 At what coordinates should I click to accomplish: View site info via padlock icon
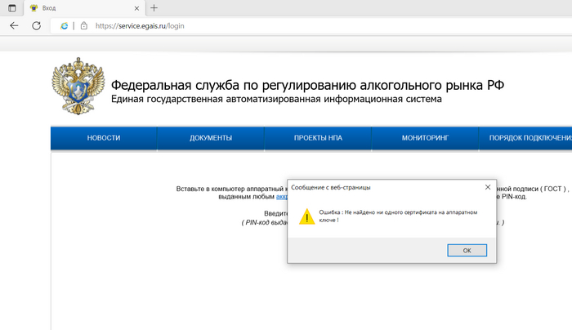(x=83, y=25)
